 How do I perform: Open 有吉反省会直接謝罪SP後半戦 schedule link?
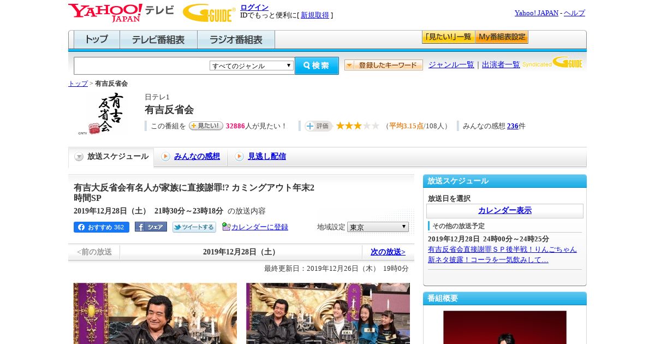502,254
